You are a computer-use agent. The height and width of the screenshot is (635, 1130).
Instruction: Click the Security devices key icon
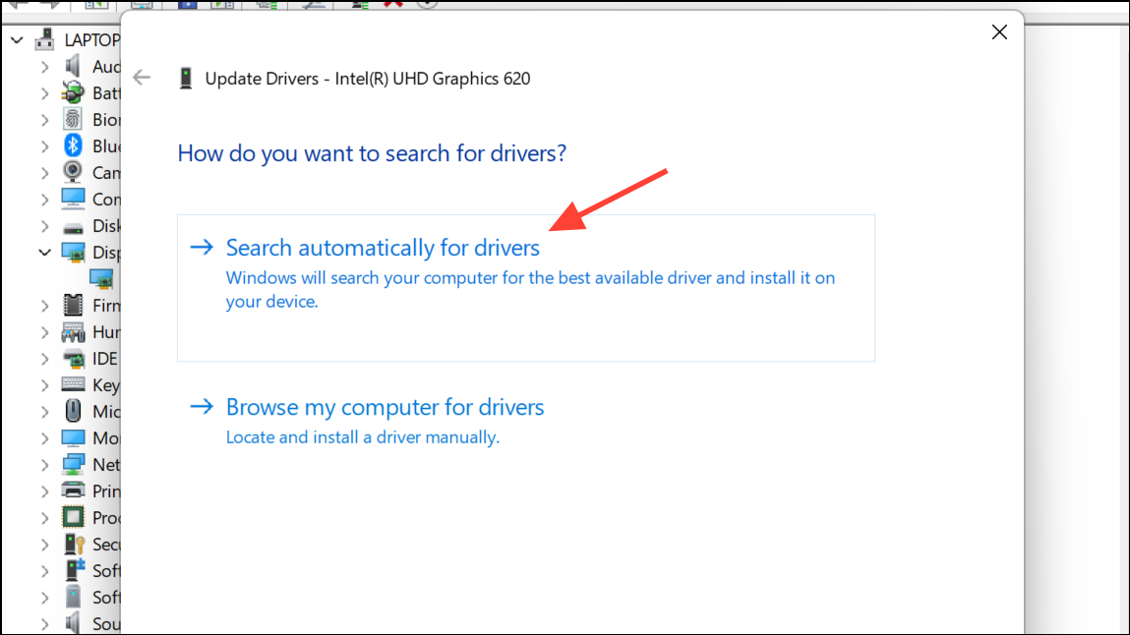click(74, 545)
